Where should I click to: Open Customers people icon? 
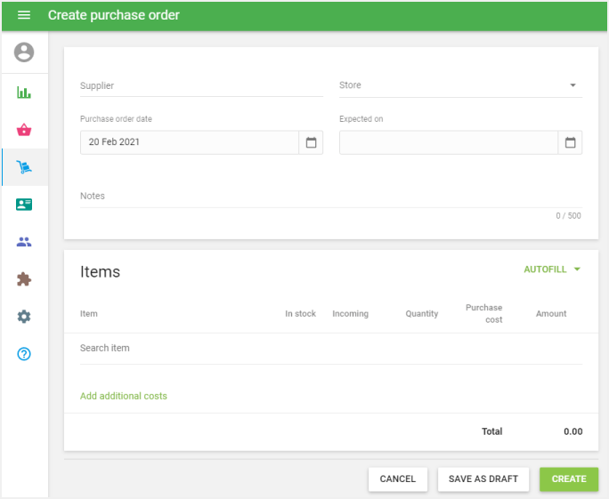pos(24,242)
